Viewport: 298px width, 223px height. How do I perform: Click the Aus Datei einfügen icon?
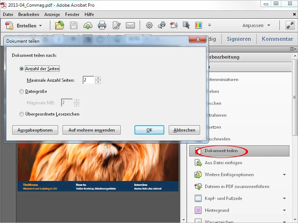coord(198,163)
